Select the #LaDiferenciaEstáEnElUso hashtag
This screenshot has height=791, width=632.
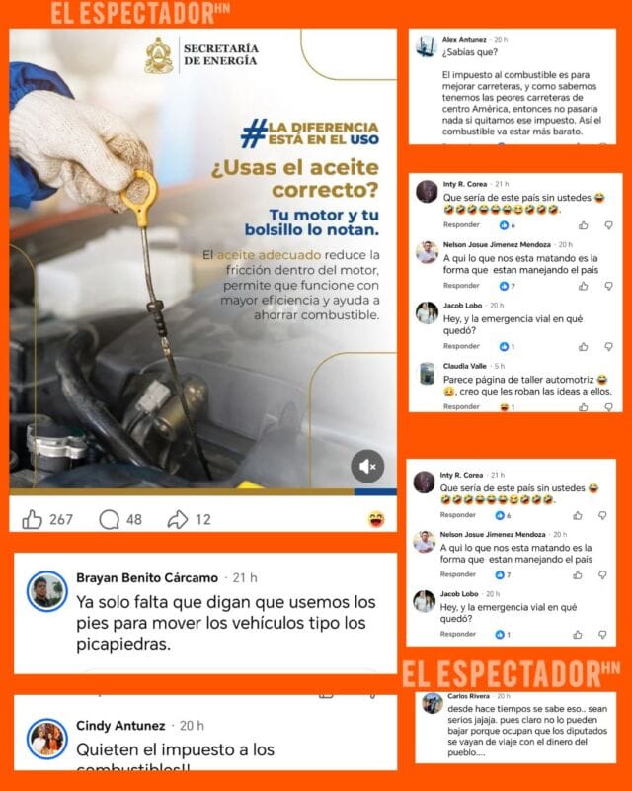(x=309, y=133)
